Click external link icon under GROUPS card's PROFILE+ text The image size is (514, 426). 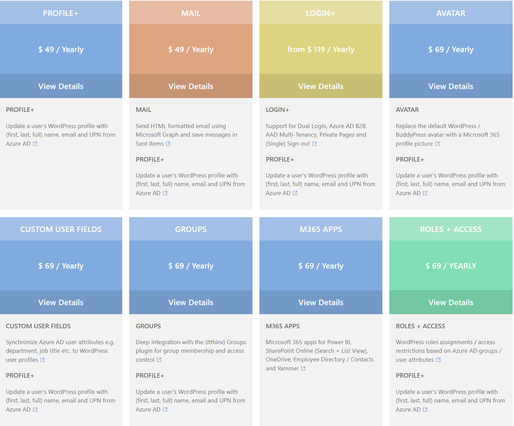tap(165, 410)
